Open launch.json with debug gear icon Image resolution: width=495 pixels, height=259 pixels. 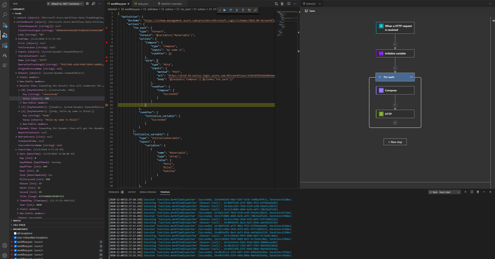pos(87,4)
